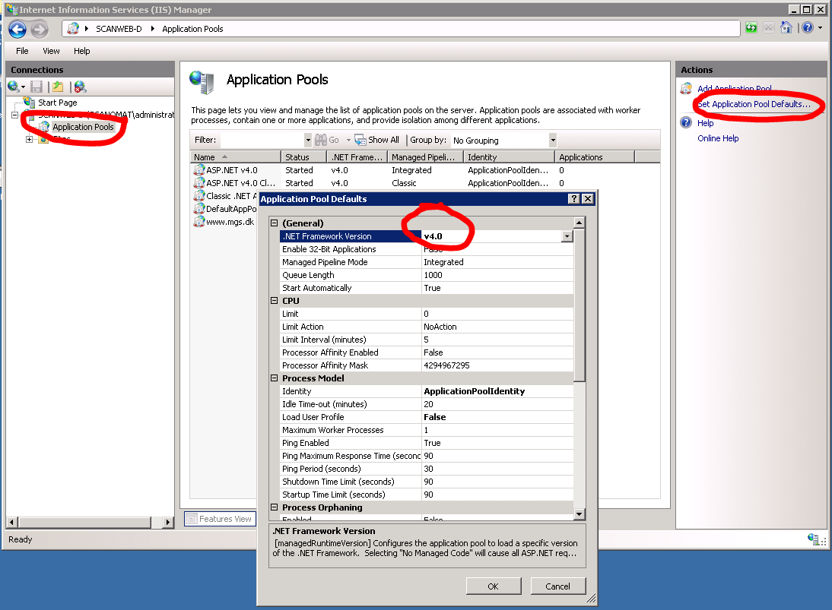
Task: Click the Create New Connection globe icon
Action: 14,87
